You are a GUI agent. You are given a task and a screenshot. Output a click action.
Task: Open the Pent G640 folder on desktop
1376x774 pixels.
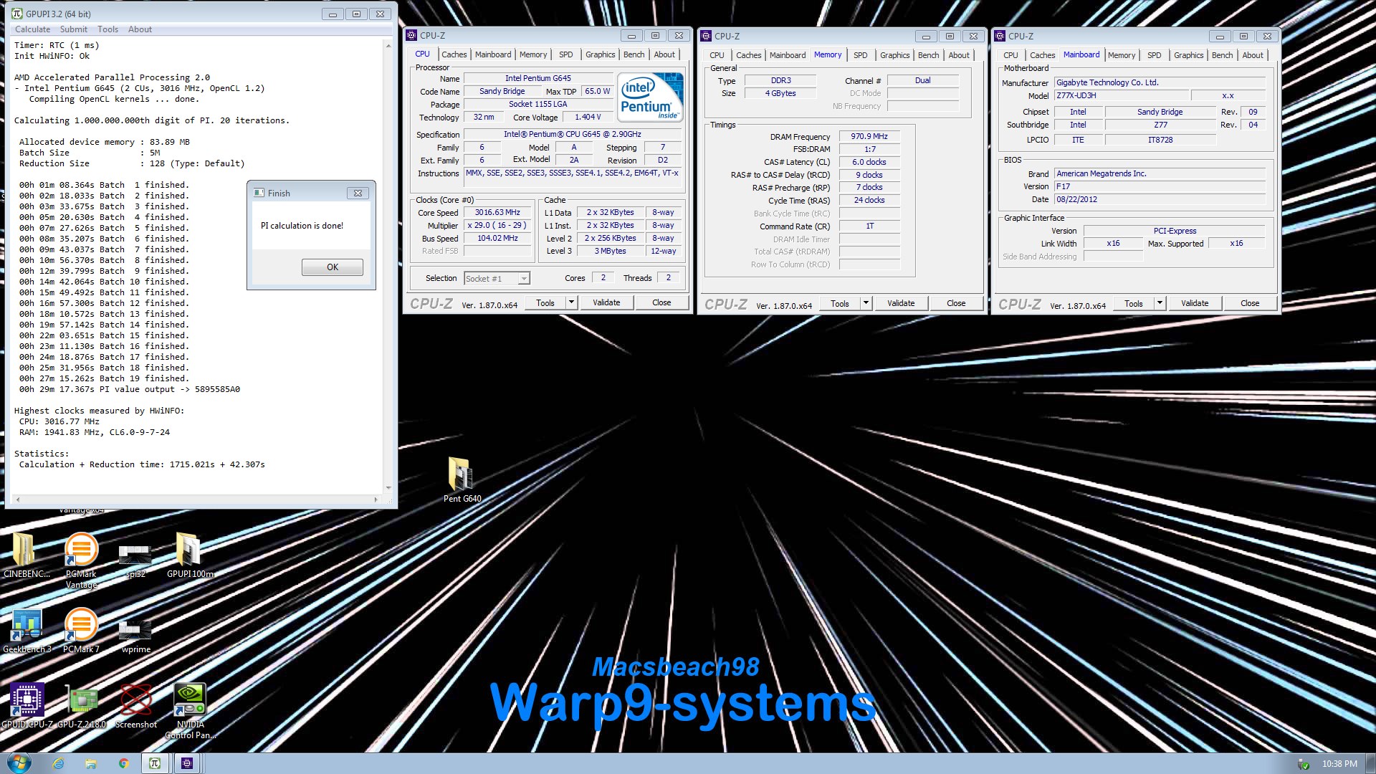coord(462,479)
